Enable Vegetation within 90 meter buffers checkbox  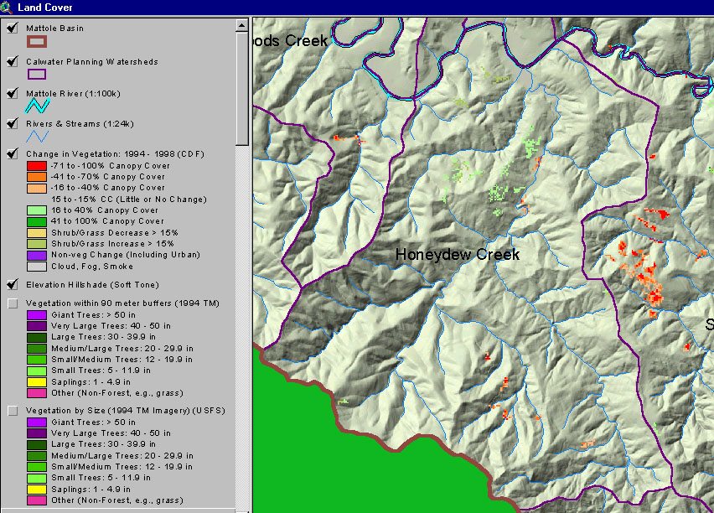pos(13,303)
